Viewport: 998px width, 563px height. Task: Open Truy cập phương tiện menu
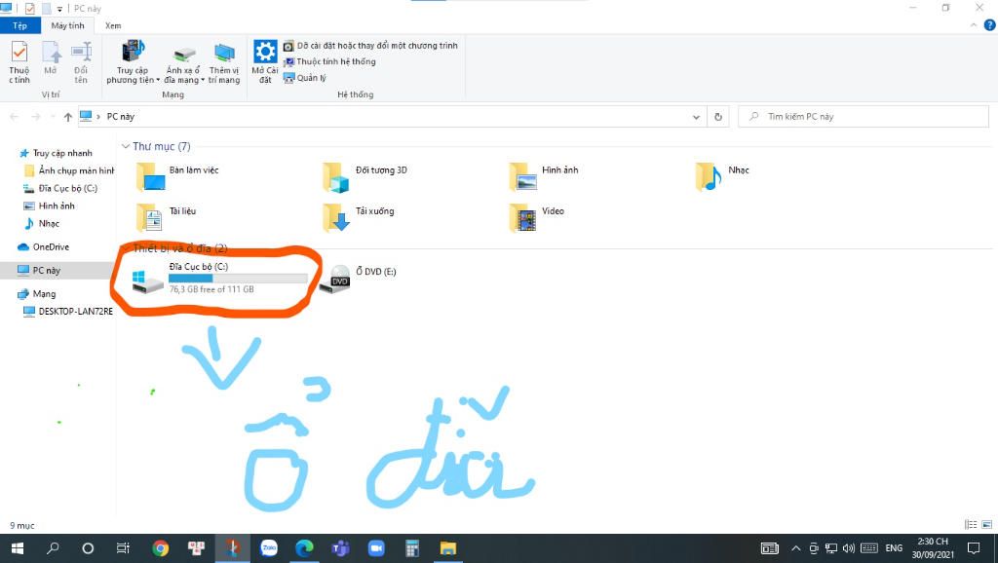click(133, 62)
